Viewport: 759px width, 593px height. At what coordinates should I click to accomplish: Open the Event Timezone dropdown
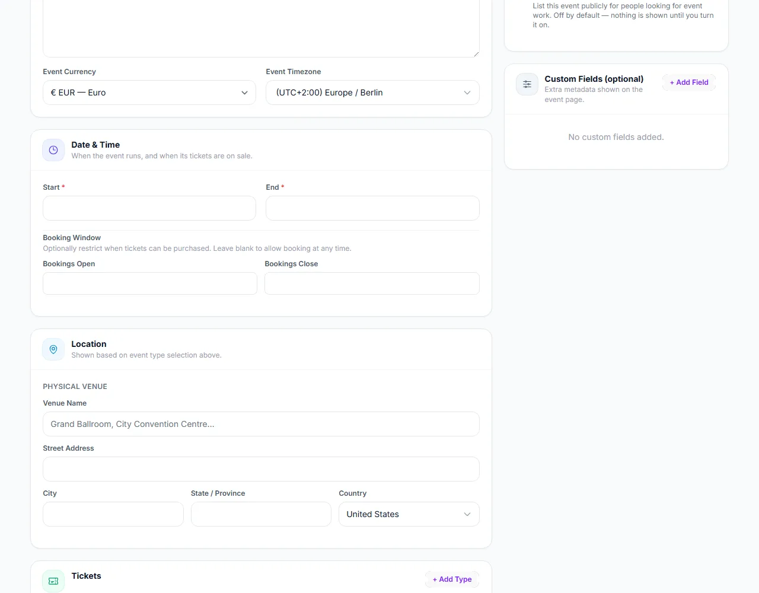pos(372,93)
